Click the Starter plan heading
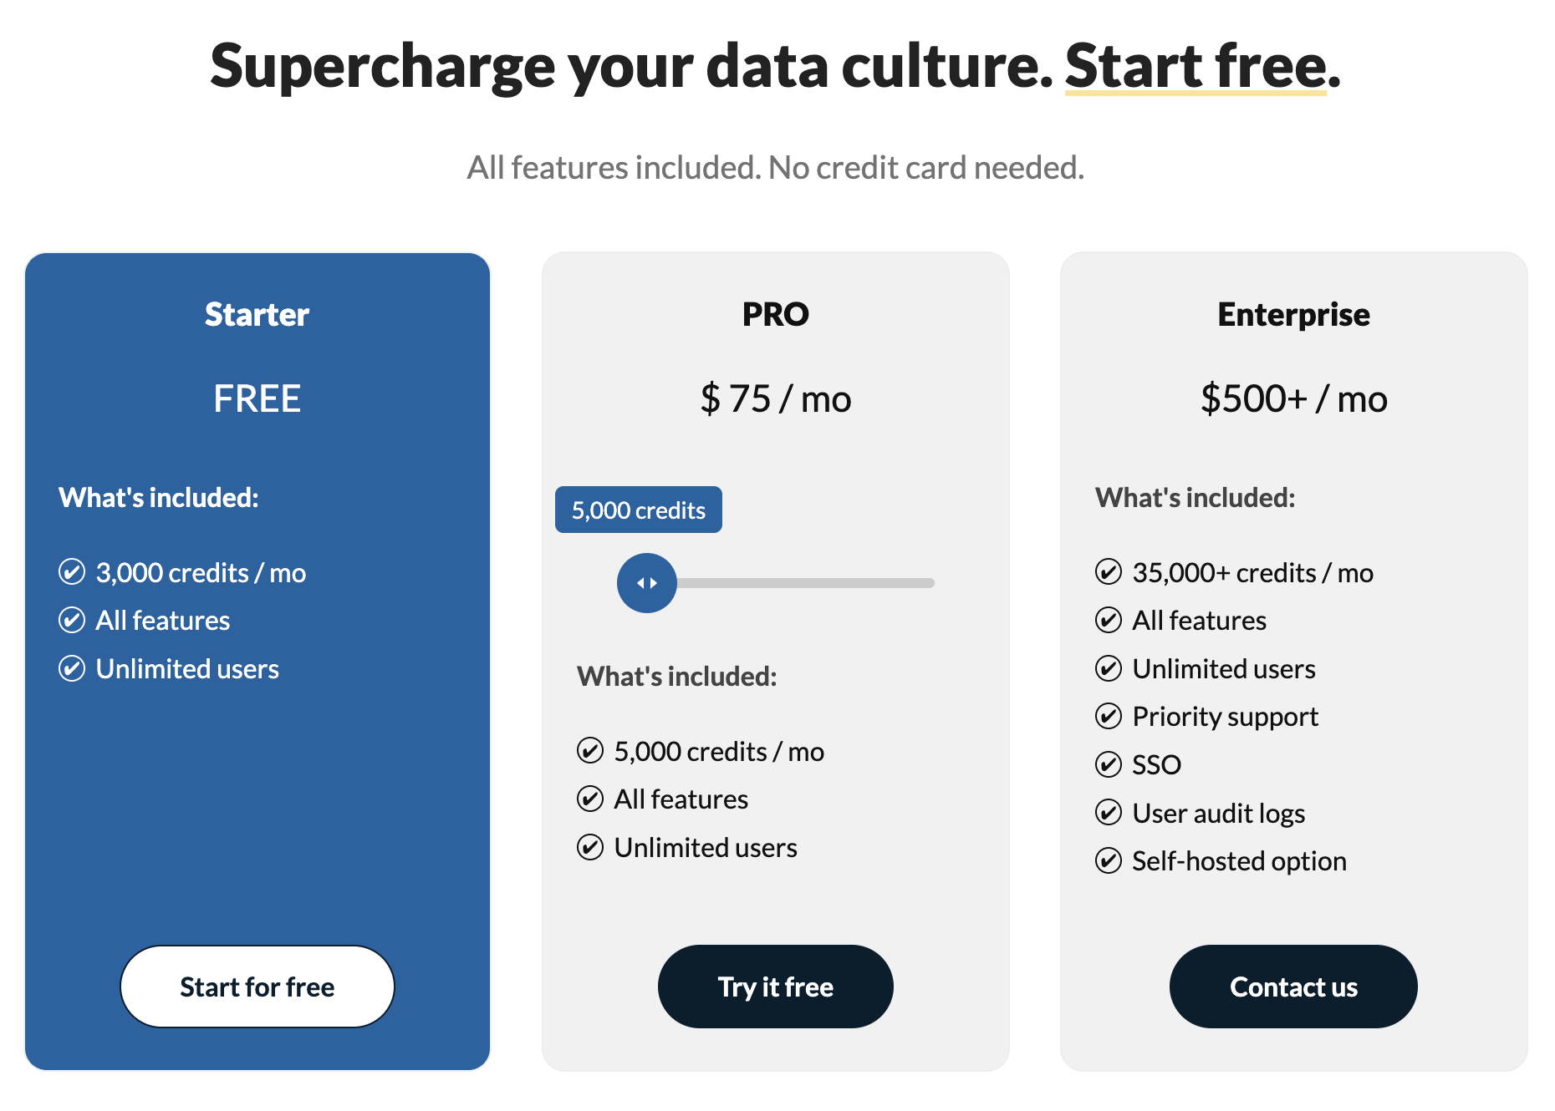 [257, 315]
